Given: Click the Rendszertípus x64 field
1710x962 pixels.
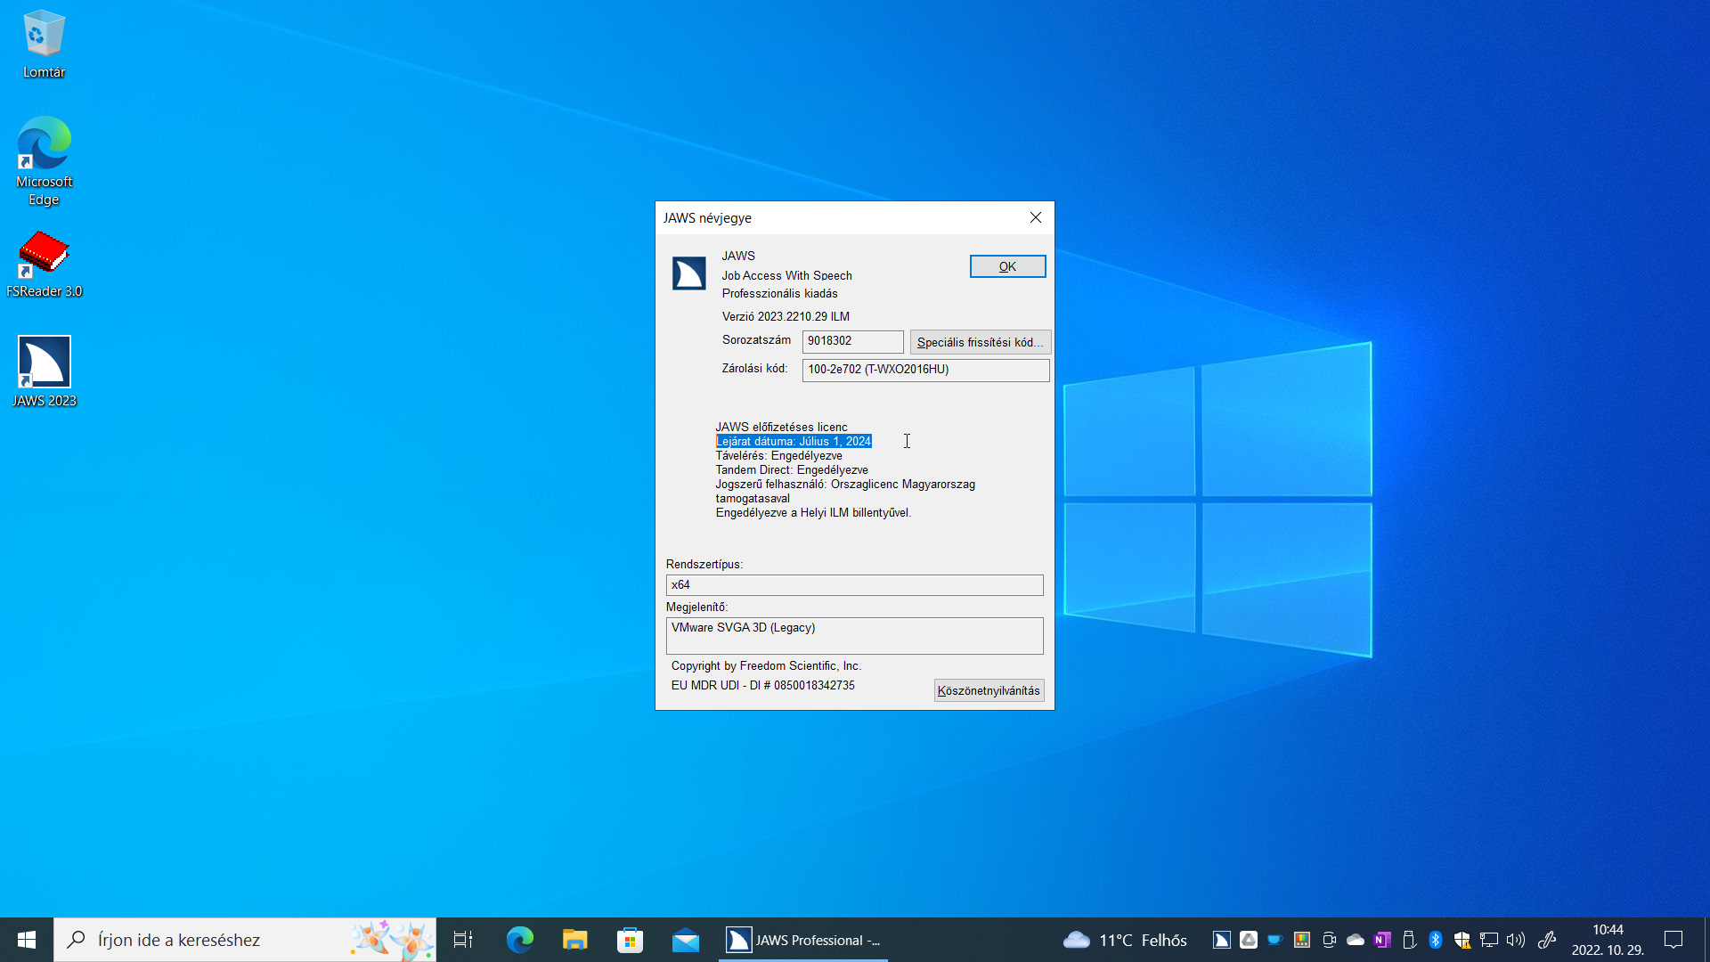Looking at the screenshot, I should (854, 585).
